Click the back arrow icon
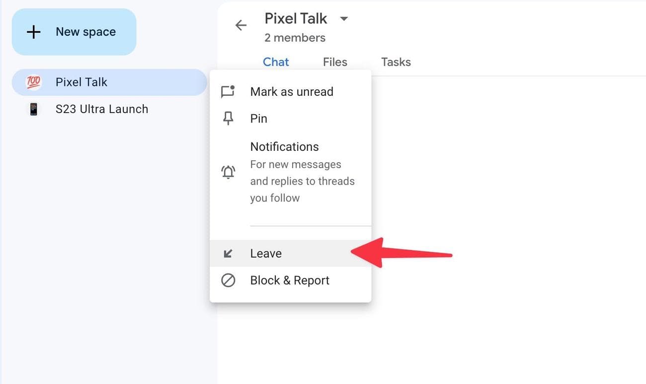Viewport: 646px width, 384px height. point(241,25)
